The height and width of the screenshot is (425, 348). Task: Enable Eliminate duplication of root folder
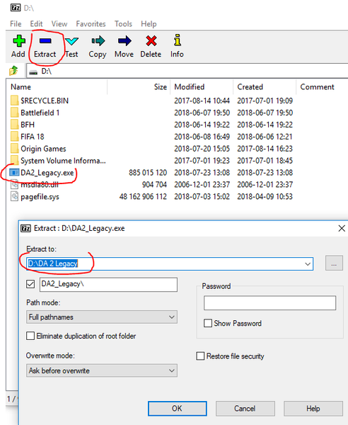tap(30, 336)
